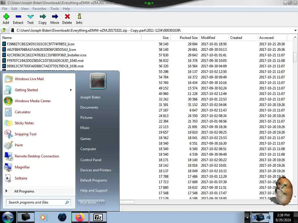This screenshot has height=223, width=298.
Task: Click the vertical scrollbar thumb in file list
Action: click(295, 57)
